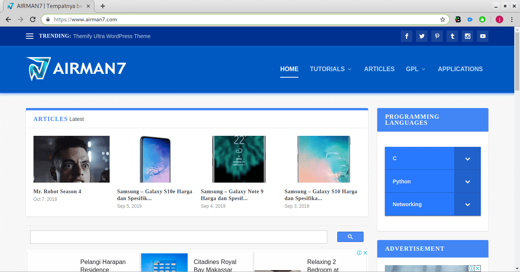Open trending link Themify Ultra WordPress Theme
520x272 pixels.
tap(112, 36)
